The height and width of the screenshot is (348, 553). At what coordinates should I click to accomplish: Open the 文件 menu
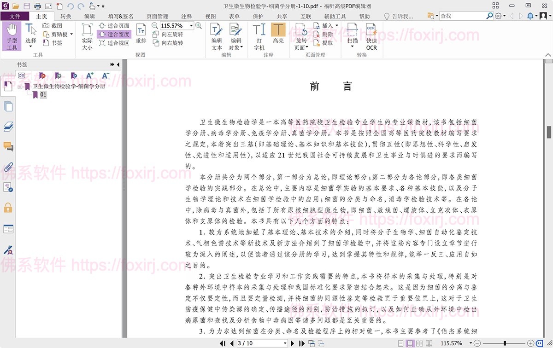click(15, 16)
